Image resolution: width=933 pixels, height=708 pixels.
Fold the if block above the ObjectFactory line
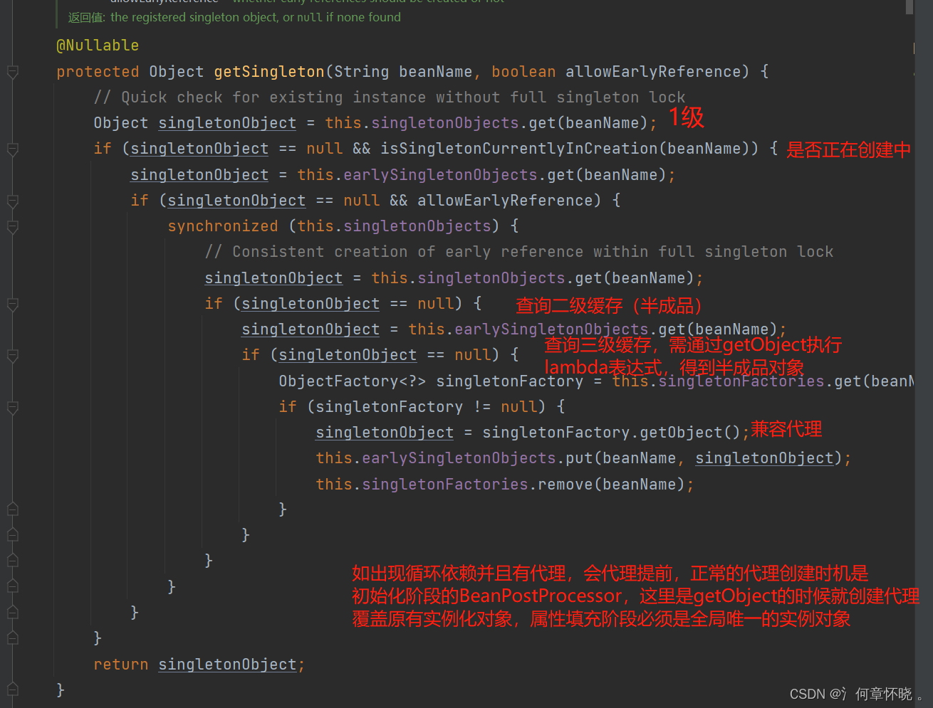click(12, 356)
